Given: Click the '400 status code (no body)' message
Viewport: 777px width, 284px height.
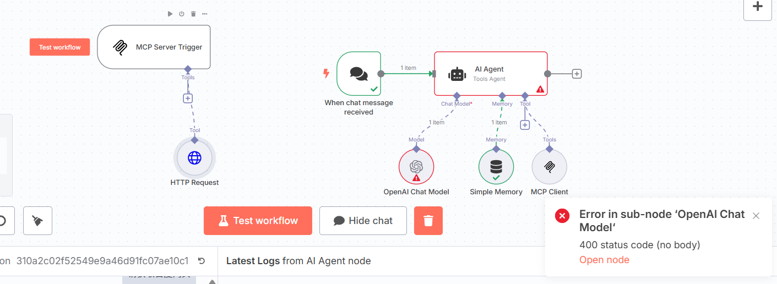Looking at the screenshot, I should click(639, 245).
